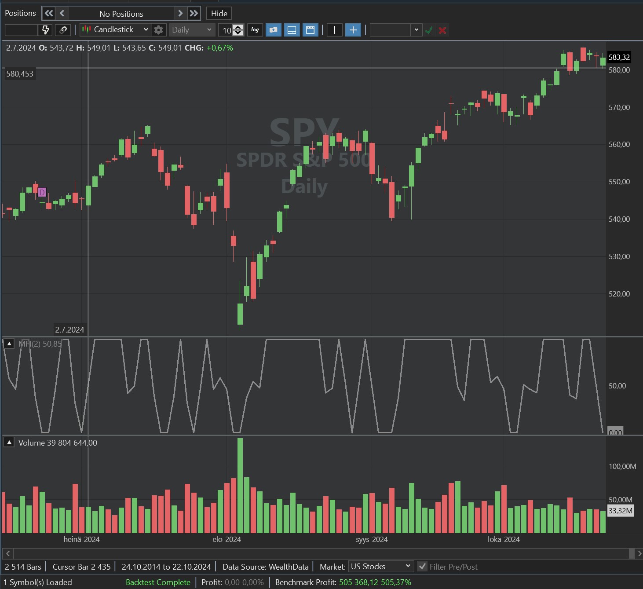
Task: Collapse the MFI(2) indicator pane
Action: [x=9, y=344]
